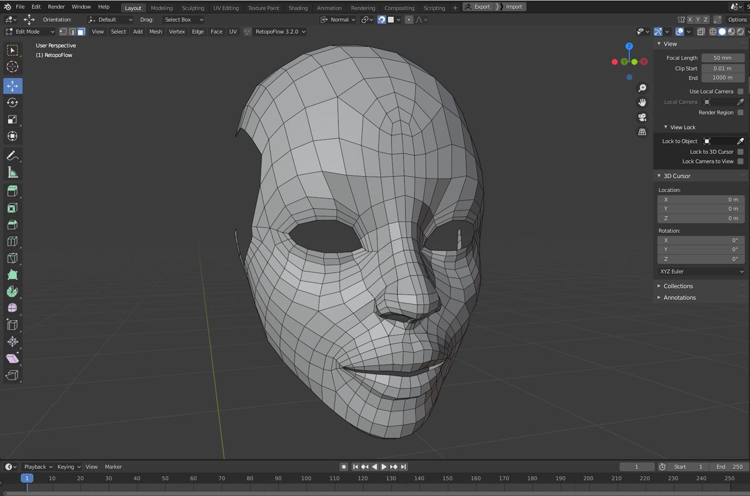The height and width of the screenshot is (496, 750).
Task: Select the Shear tool
Action: pyautogui.click(x=12, y=359)
